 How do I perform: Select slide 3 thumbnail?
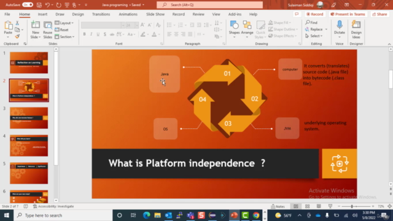(29, 118)
